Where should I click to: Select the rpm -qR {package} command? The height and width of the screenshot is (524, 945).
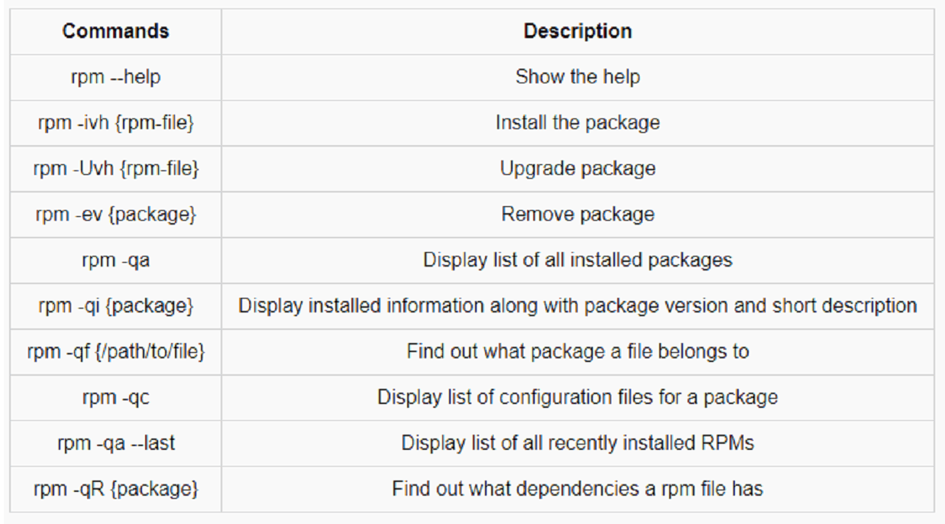(x=115, y=490)
